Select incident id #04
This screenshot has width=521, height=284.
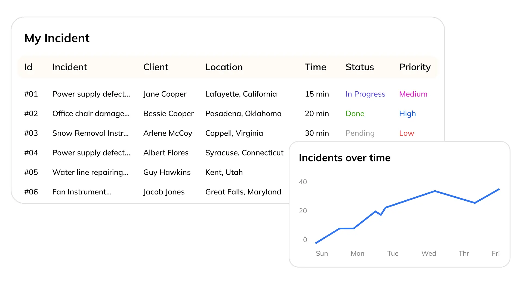coord(31,153)
